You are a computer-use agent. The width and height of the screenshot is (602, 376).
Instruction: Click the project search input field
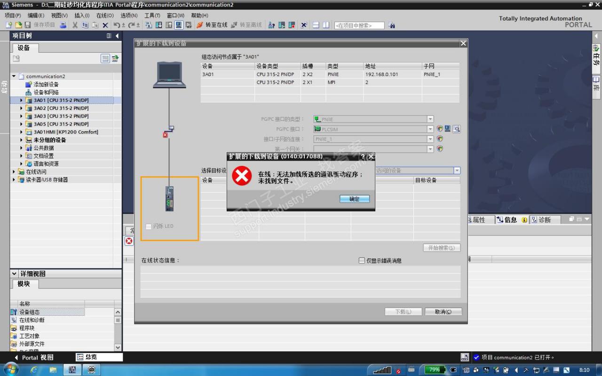point(359,25)
